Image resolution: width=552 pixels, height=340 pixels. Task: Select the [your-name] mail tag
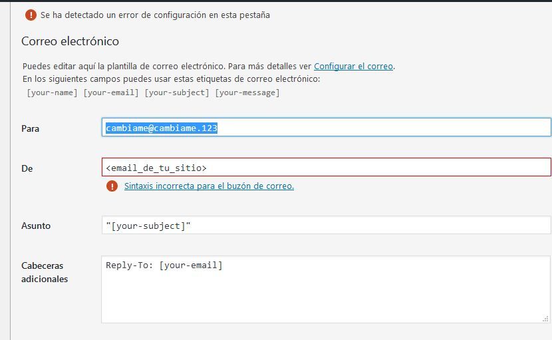click(52, 92)
